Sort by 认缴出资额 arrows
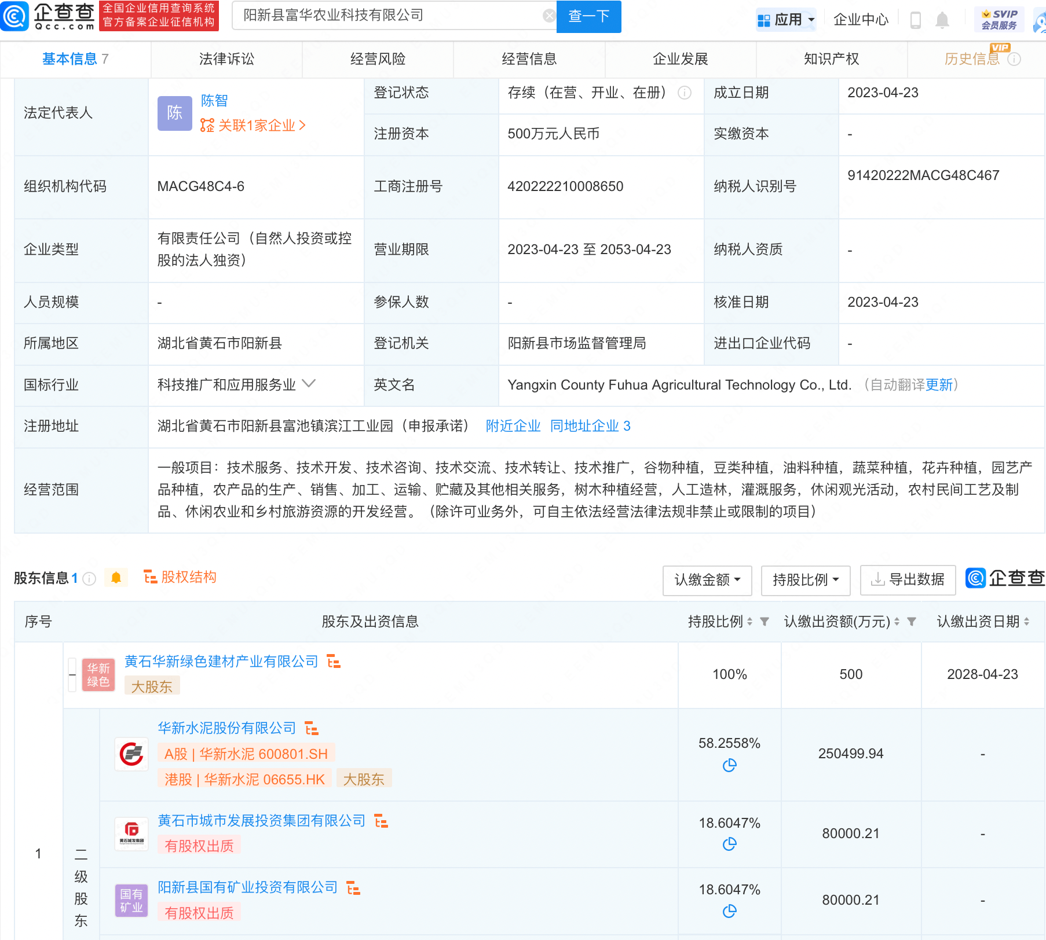Screen dimensions: 1046x940 coord(897,622)
